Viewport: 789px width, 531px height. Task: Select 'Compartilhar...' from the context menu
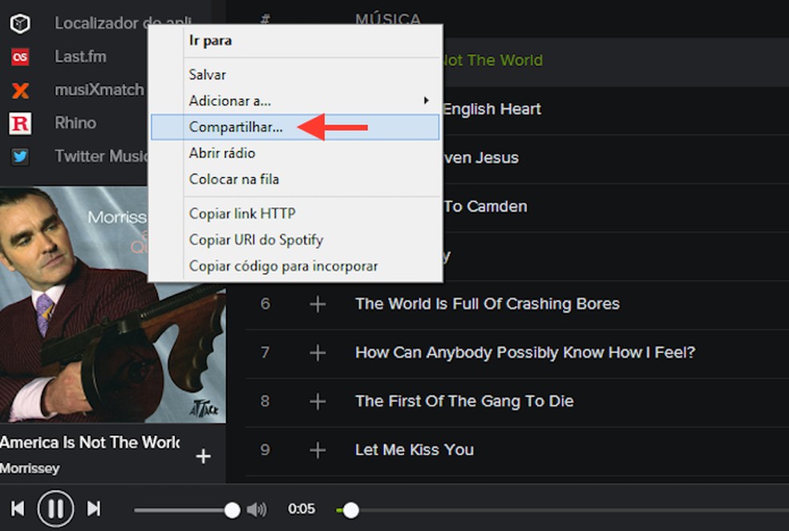pyautogui.click(x=233, y=127)
